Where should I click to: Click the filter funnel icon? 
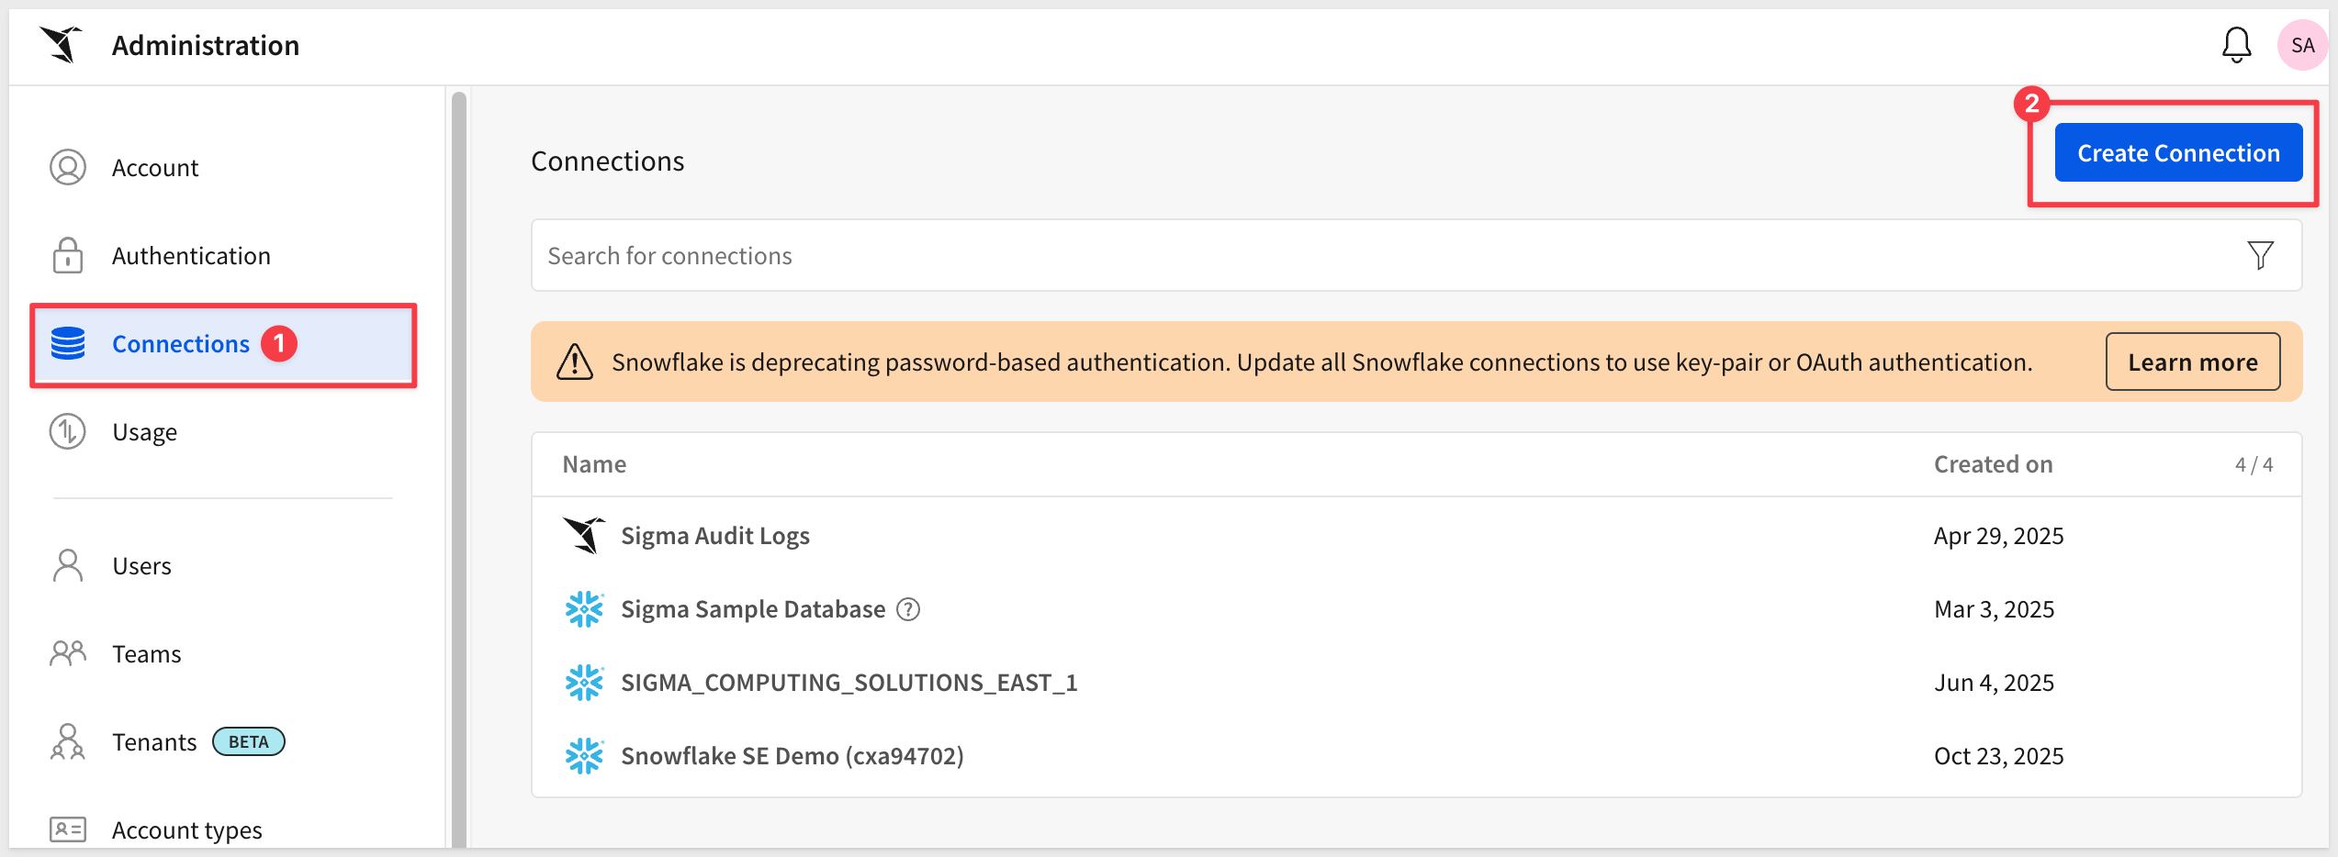[x=2260, y=255]
